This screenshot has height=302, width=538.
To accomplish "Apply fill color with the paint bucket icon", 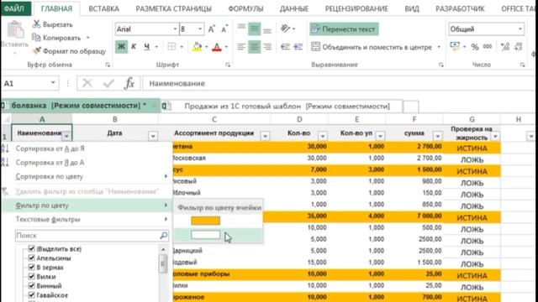I will point(198,47).
